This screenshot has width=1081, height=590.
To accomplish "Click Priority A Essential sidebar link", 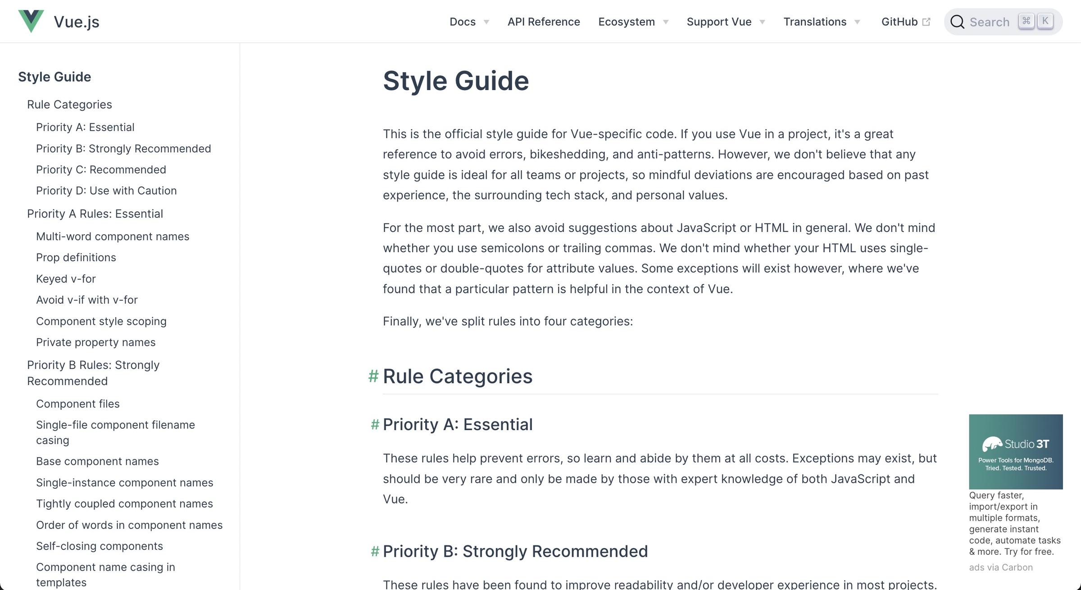I will (85, 127).
